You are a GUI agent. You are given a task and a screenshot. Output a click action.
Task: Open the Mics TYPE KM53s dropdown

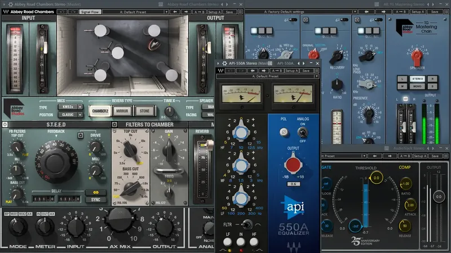click(x=70, y=107)
